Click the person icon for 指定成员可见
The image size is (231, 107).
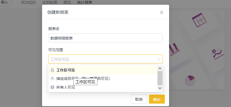(52, 79)
